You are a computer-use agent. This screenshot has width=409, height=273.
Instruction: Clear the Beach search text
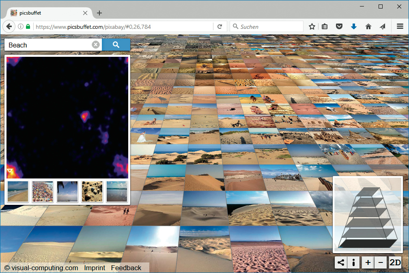click(x=95, y=45)
